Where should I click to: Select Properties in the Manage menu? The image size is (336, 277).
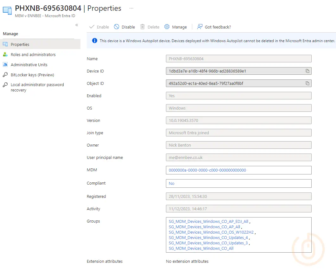pyautogui.click(x=40, y=44)
